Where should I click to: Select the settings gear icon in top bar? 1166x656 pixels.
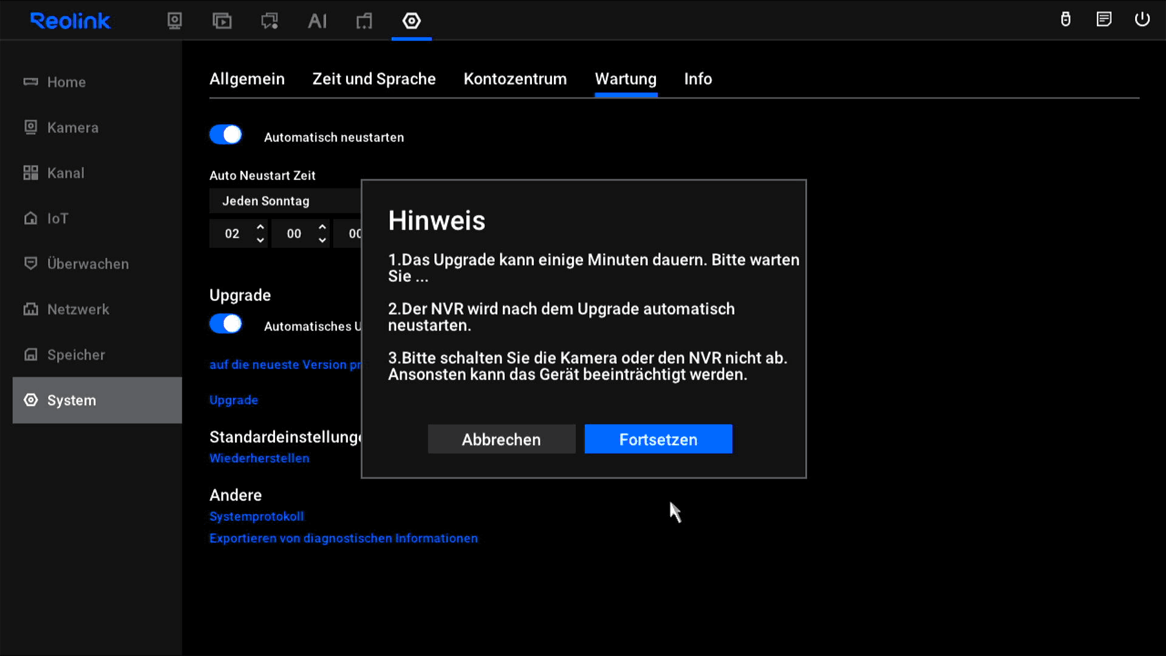click(412, 21)
